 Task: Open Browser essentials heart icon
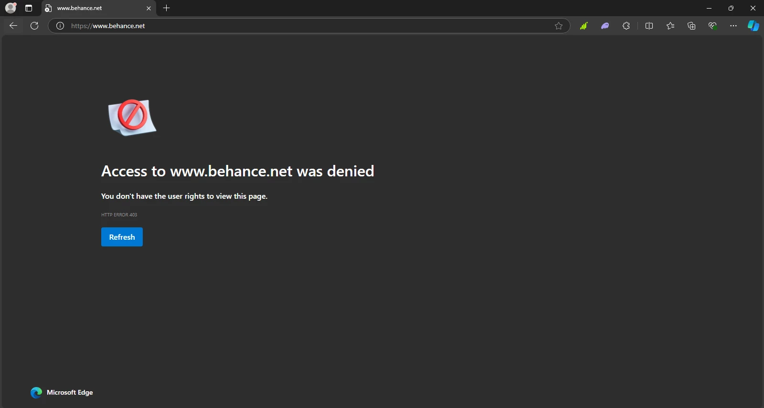tap(712, 26)
